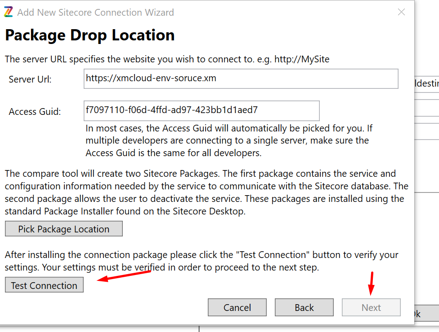The image size is (439, 332).
Task: Close the connection wizard with the X
Action: [401, 12]
